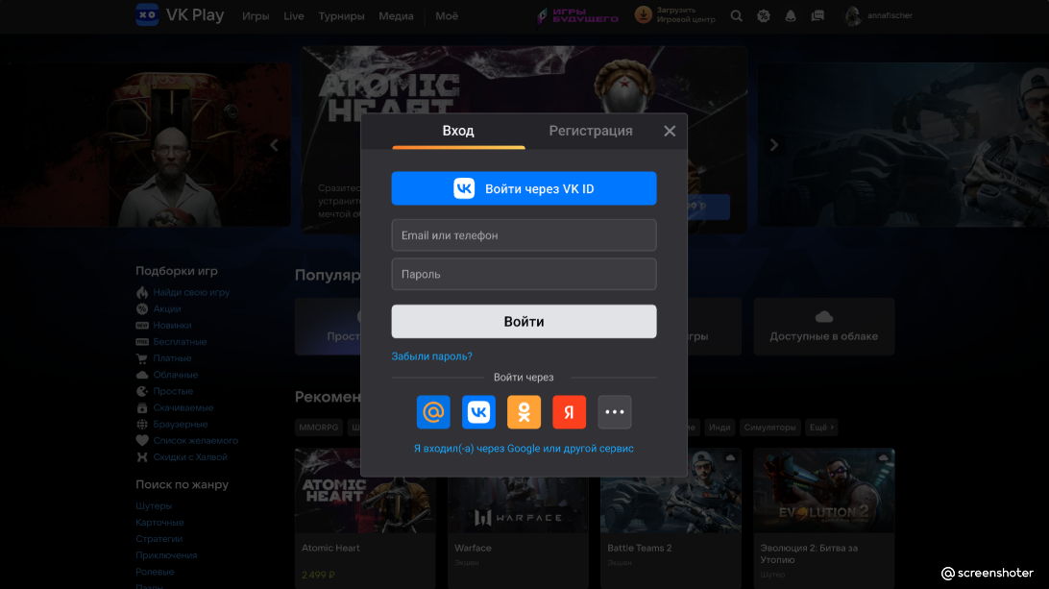Image resolution: width=1049 pixels, height=589 pixels.
Task: Click the VK Play logo icon
Action: pyautogui.click(x=147, y=14)
